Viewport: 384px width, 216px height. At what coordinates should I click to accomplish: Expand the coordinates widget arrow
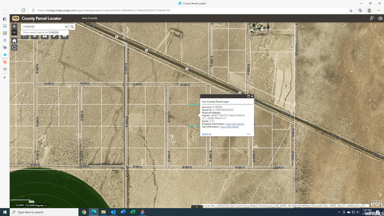[x=46, y=205]
